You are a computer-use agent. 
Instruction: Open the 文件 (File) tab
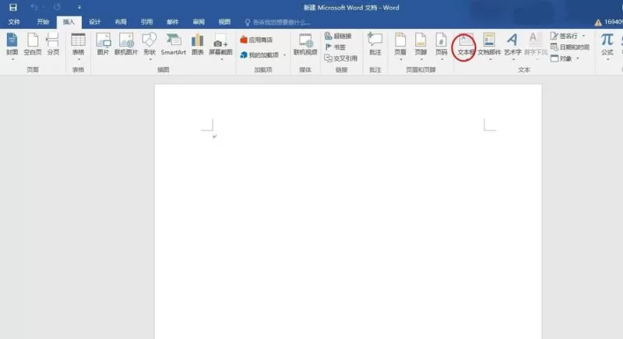click(14, 22)
